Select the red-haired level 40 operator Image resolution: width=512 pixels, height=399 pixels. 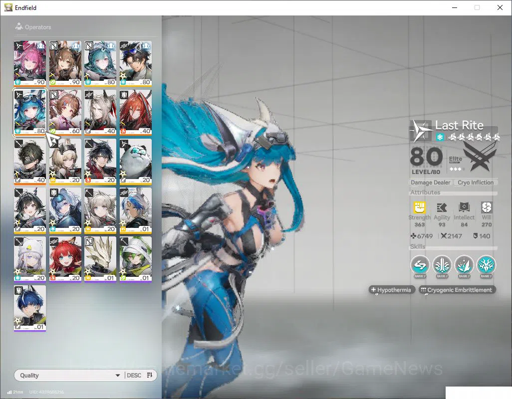(x=136, y=113)
